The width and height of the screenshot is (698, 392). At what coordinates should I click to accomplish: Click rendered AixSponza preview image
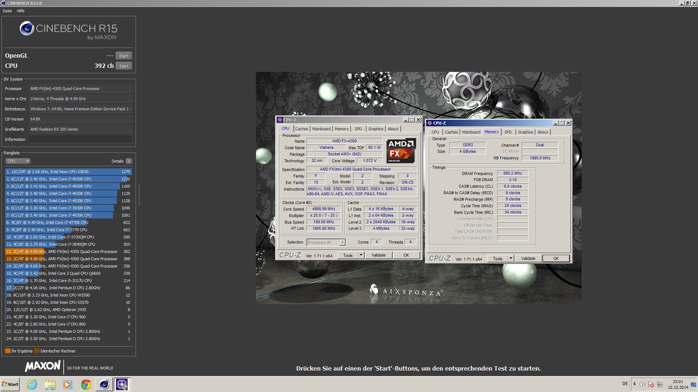[x=418, y=188]
